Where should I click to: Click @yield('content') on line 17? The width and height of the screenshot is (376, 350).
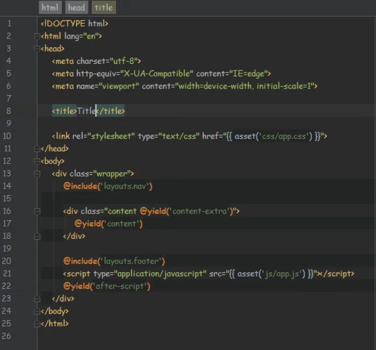coord(109,224)
